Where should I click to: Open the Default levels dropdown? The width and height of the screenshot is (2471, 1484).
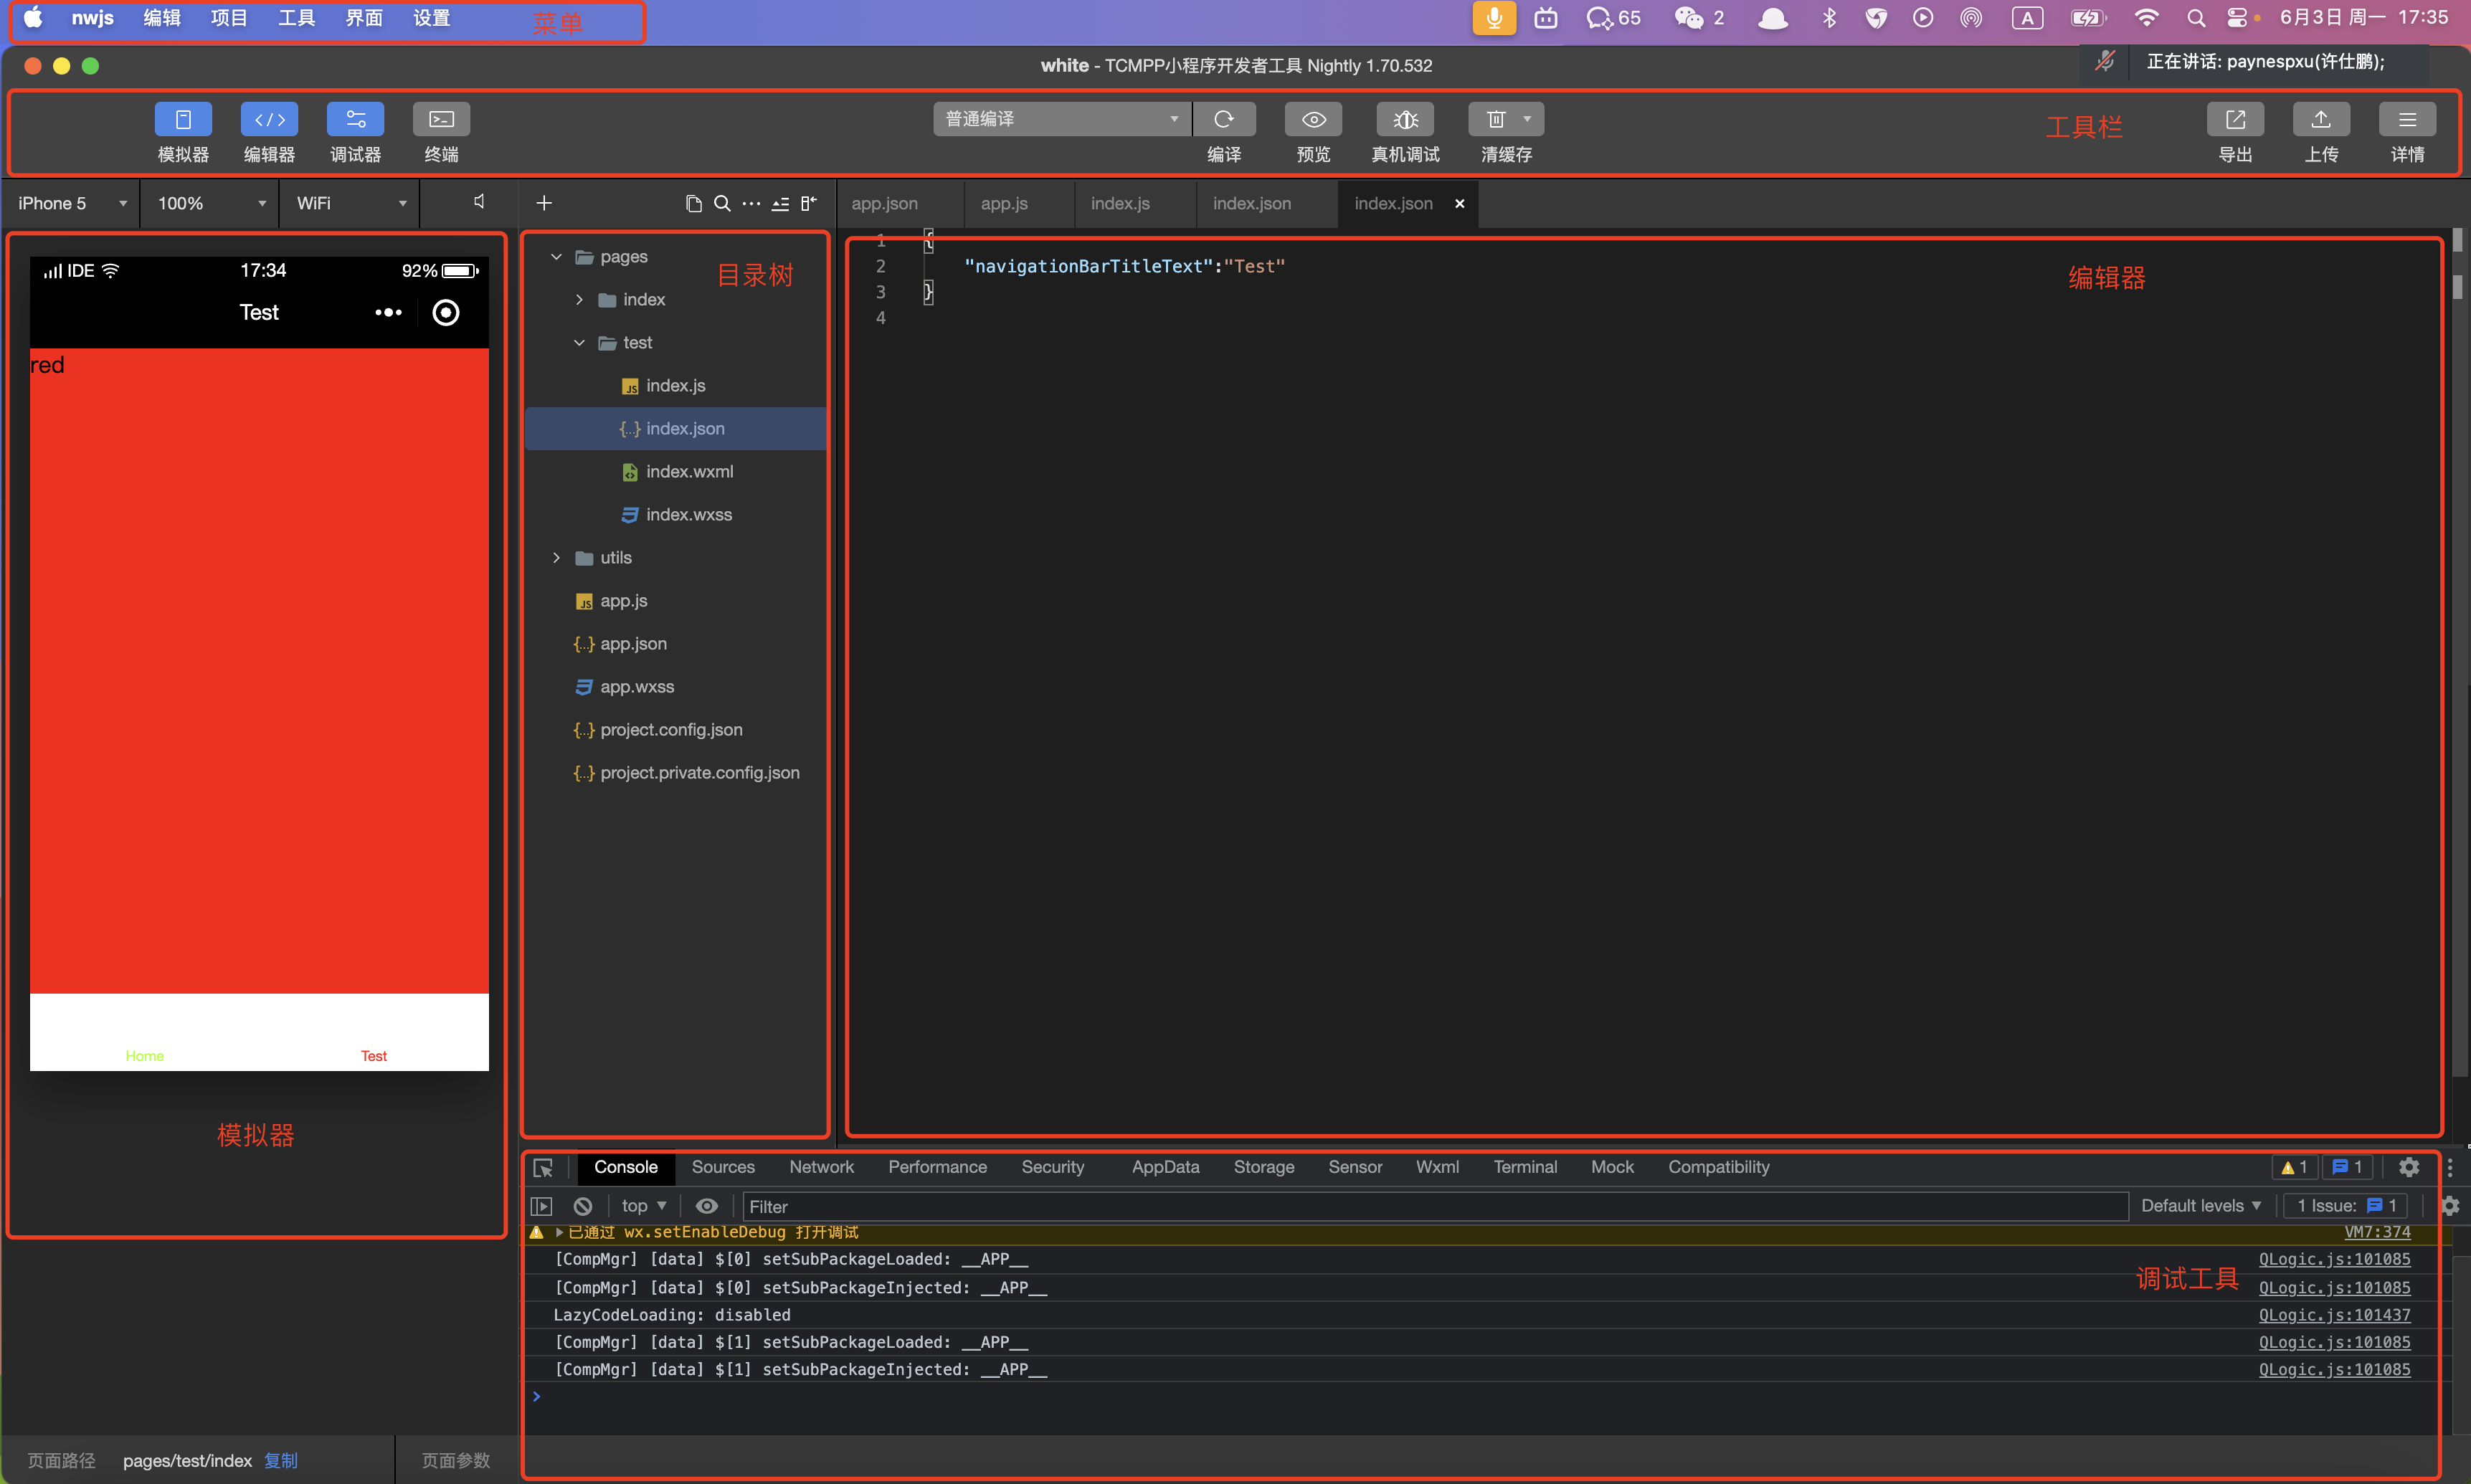click(x=2200, y=1206)
